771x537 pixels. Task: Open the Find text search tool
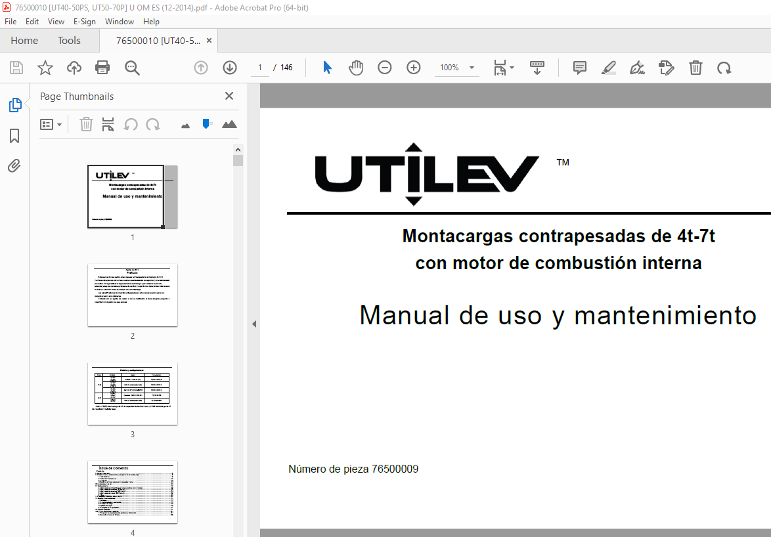[132, 68]
